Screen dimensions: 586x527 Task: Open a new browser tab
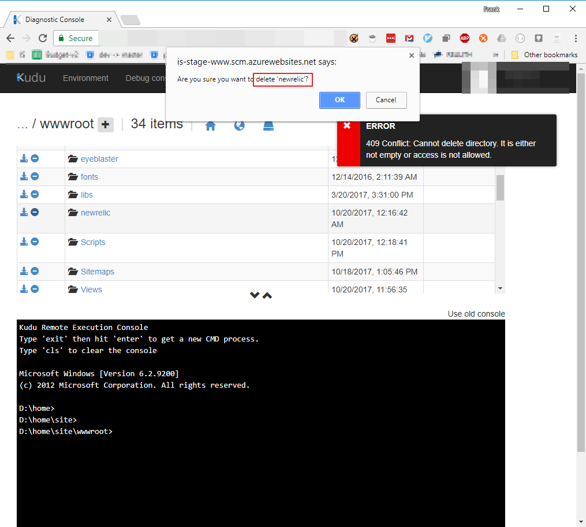tap(131, 20)
